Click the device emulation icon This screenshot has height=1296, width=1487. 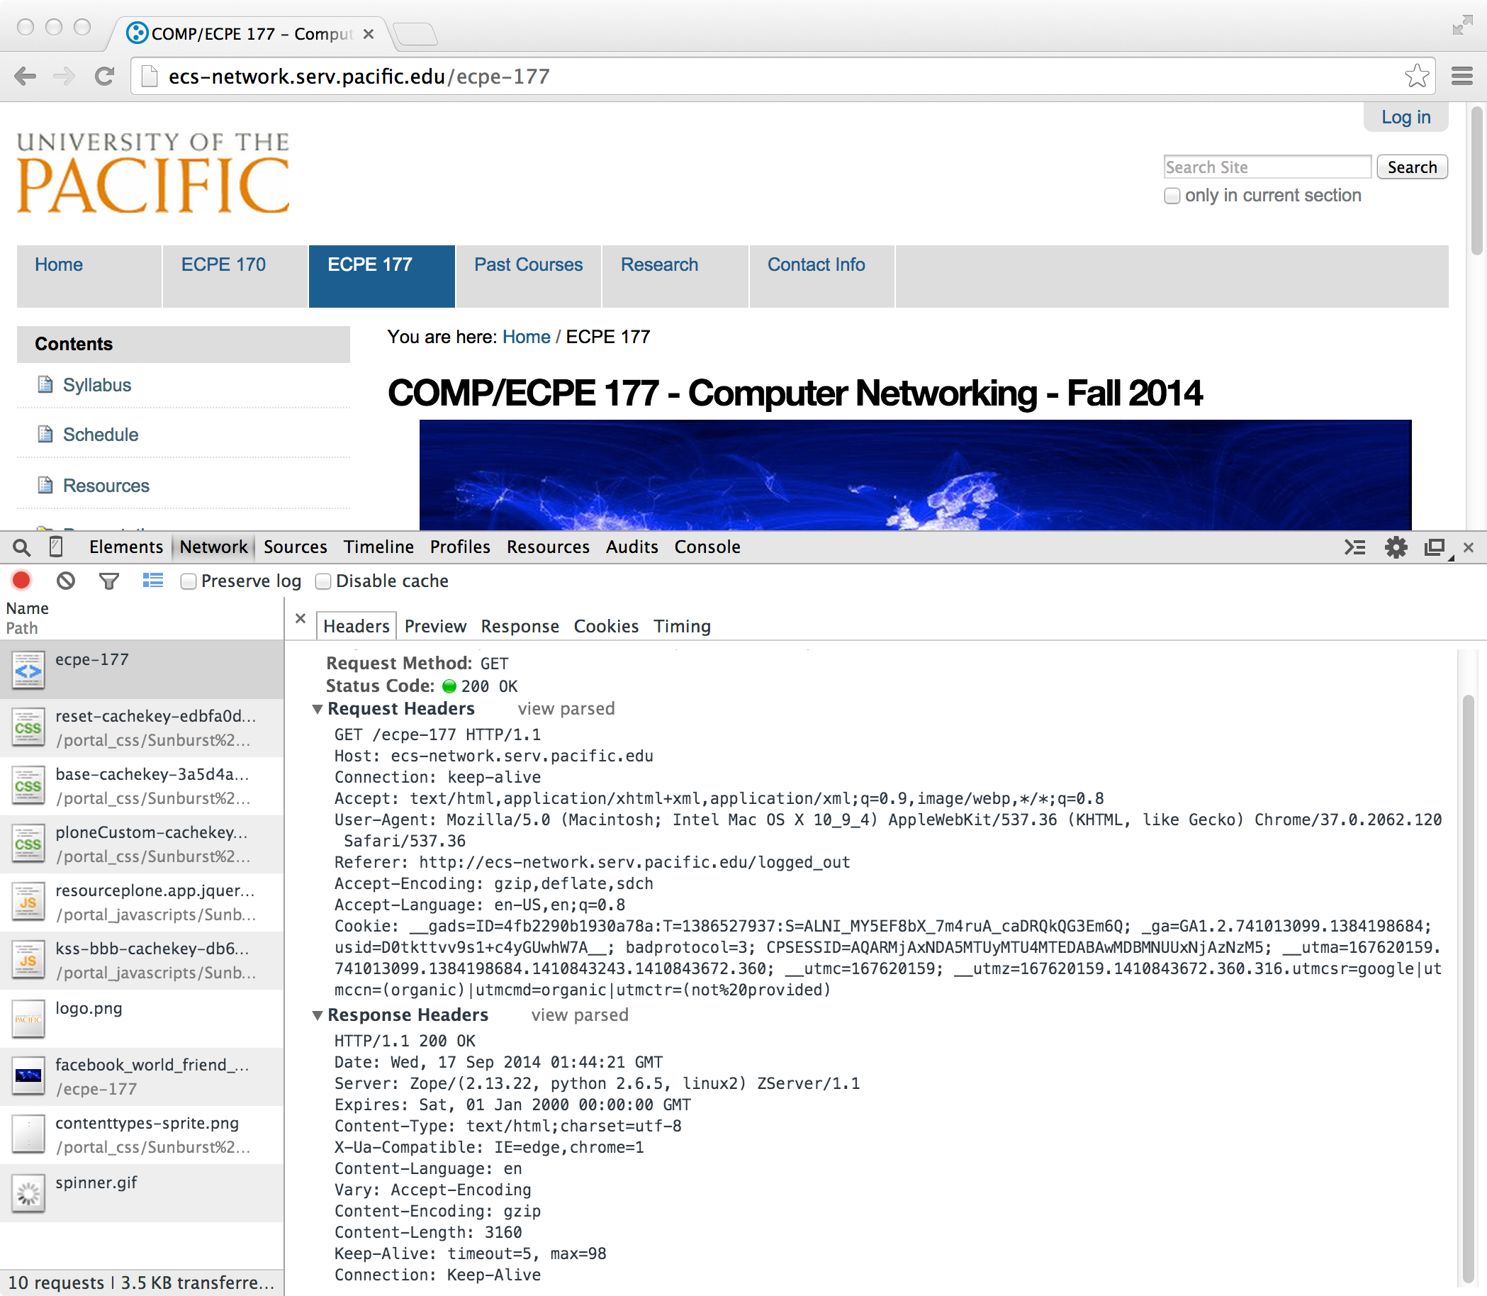[x=57, y=546]
